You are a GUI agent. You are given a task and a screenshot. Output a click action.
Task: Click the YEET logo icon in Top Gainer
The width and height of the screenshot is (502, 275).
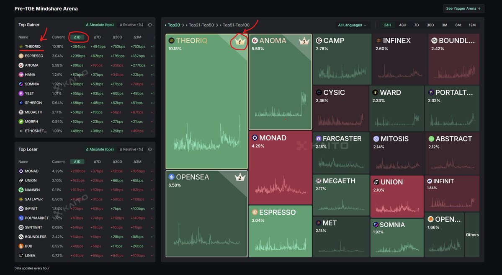click(21, 93)
